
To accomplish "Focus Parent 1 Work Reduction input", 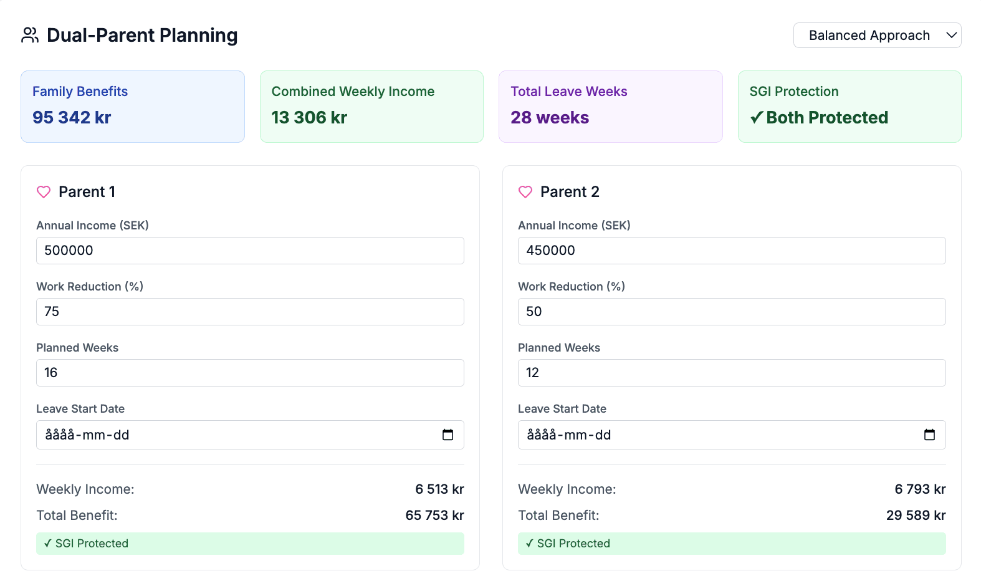I will pos(250,312).
